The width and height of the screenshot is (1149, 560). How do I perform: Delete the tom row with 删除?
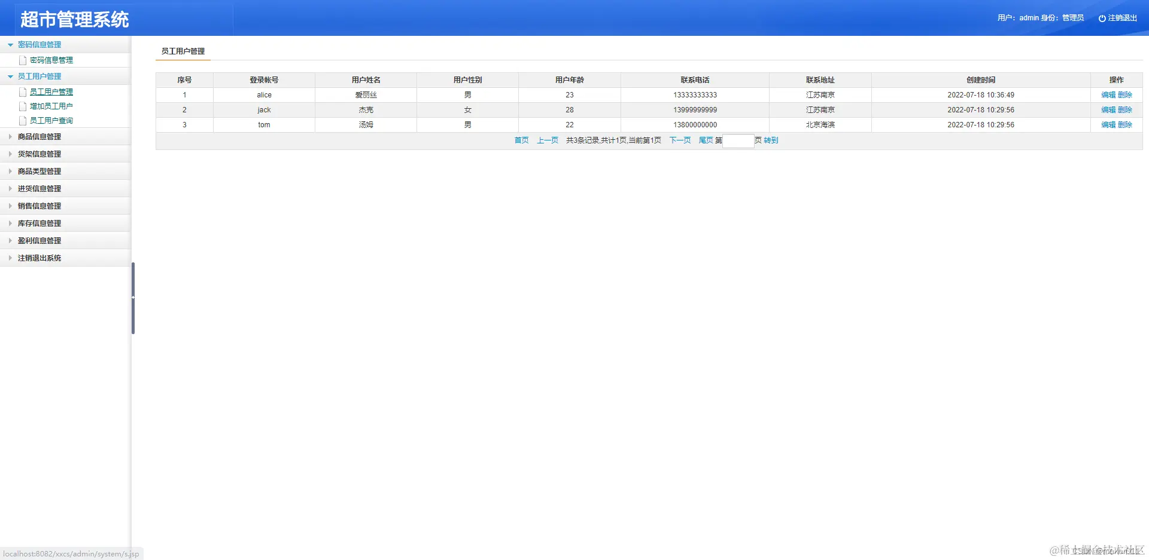(1125, 125)
